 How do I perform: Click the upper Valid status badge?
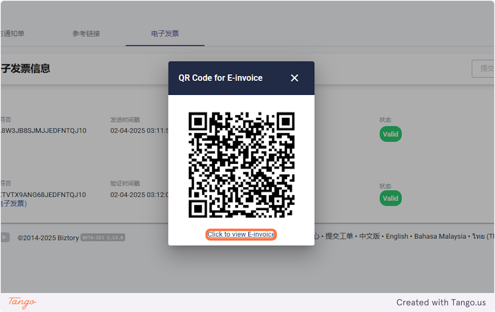(x=390, y=134)
